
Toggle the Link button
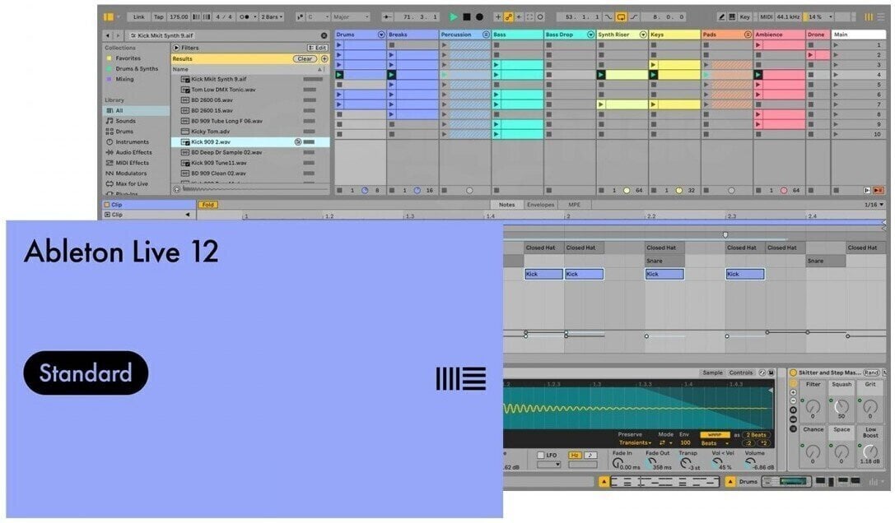point(138,17)
